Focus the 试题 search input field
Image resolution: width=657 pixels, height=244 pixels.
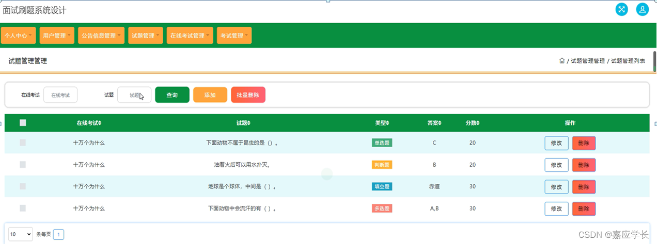(134, 95)
